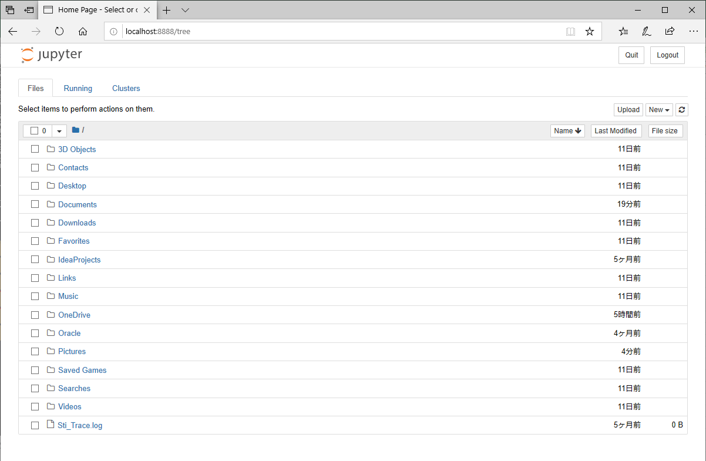Screen dimensions: 706x461
Task: Click the folder icon beside Music
Action: [x=51, y=296]
